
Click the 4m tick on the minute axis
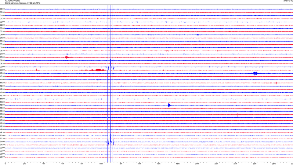coord(44,164)
